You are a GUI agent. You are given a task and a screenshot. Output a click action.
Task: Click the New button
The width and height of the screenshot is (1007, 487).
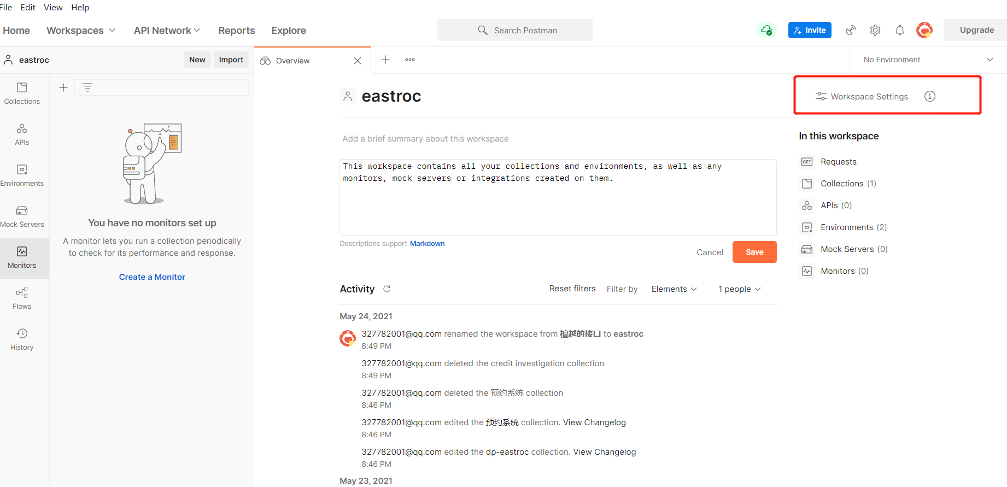[x=197, y=60]
